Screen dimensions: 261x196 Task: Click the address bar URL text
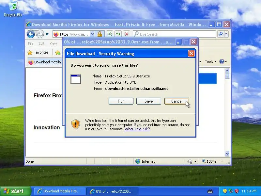(x=74, y=34)
